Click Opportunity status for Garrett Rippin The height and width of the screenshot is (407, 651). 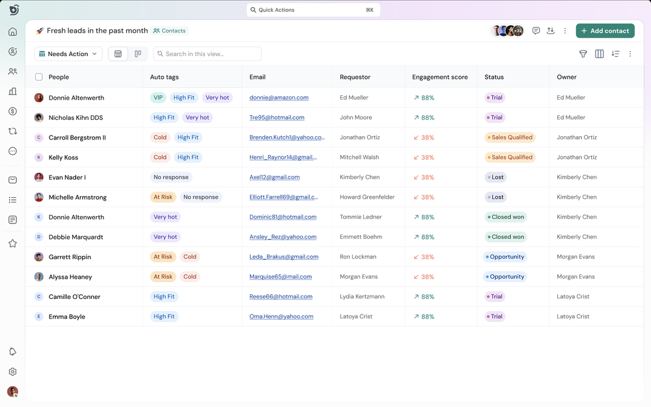click(505, 257)
